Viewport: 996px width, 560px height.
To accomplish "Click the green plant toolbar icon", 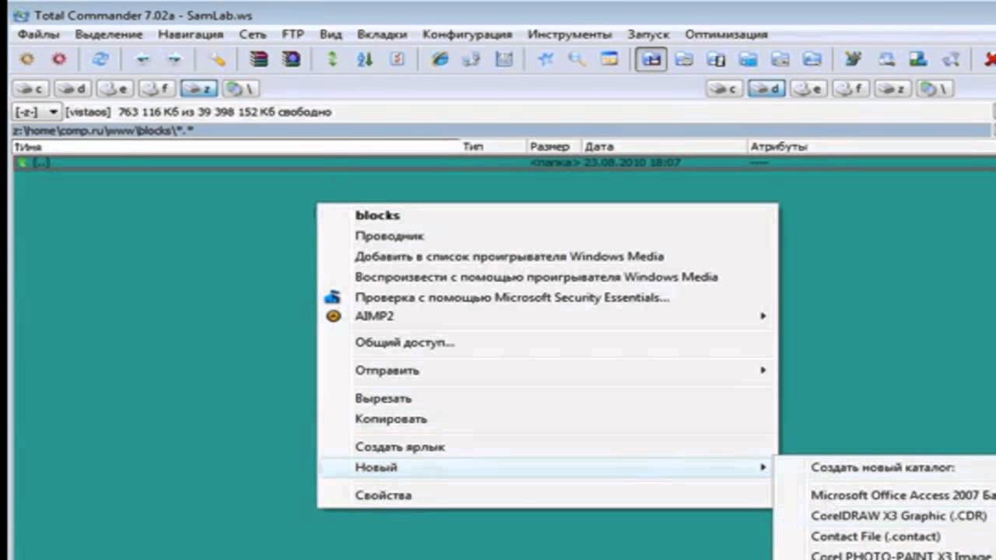I will (x=854, y=59).
